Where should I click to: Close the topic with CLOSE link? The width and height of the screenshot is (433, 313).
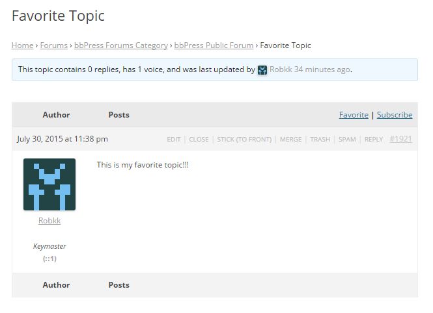point(199,140)
